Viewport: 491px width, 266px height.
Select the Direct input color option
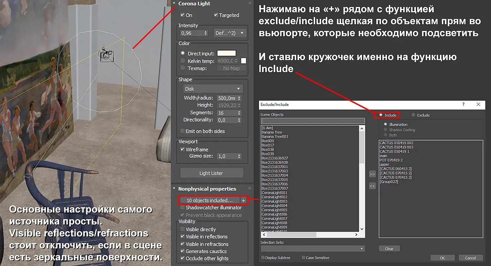[183, 53]
